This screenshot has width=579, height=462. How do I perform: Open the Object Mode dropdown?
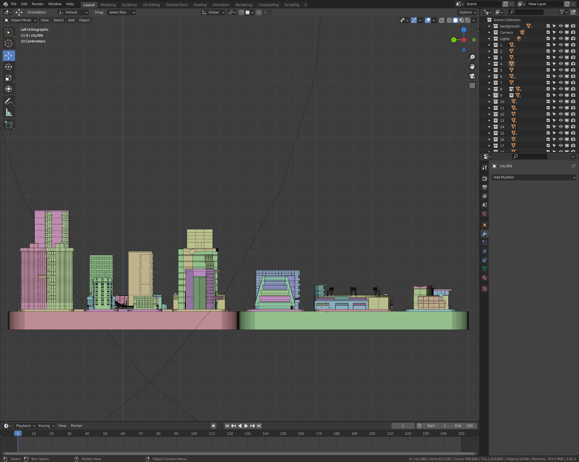tap(20, 20)
